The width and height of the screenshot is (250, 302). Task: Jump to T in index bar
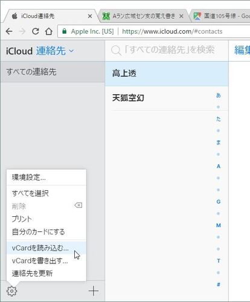coord(219,261)
